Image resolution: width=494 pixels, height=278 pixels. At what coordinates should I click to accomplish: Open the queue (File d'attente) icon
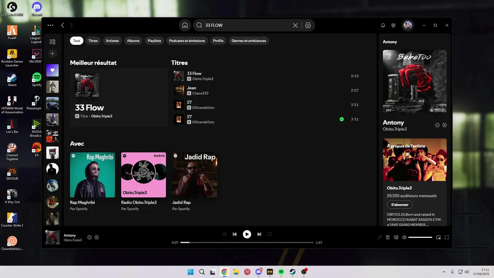(x=388, y=237)
